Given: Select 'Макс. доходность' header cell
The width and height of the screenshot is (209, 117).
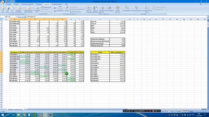Looking at the screenshot, I should (x=117, y=52).
